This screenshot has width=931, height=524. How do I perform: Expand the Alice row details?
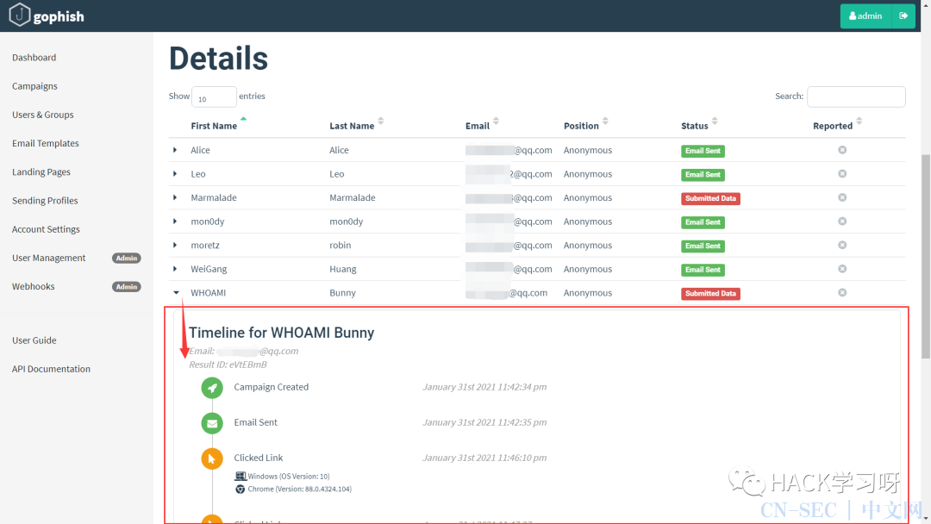click(176, 150)
